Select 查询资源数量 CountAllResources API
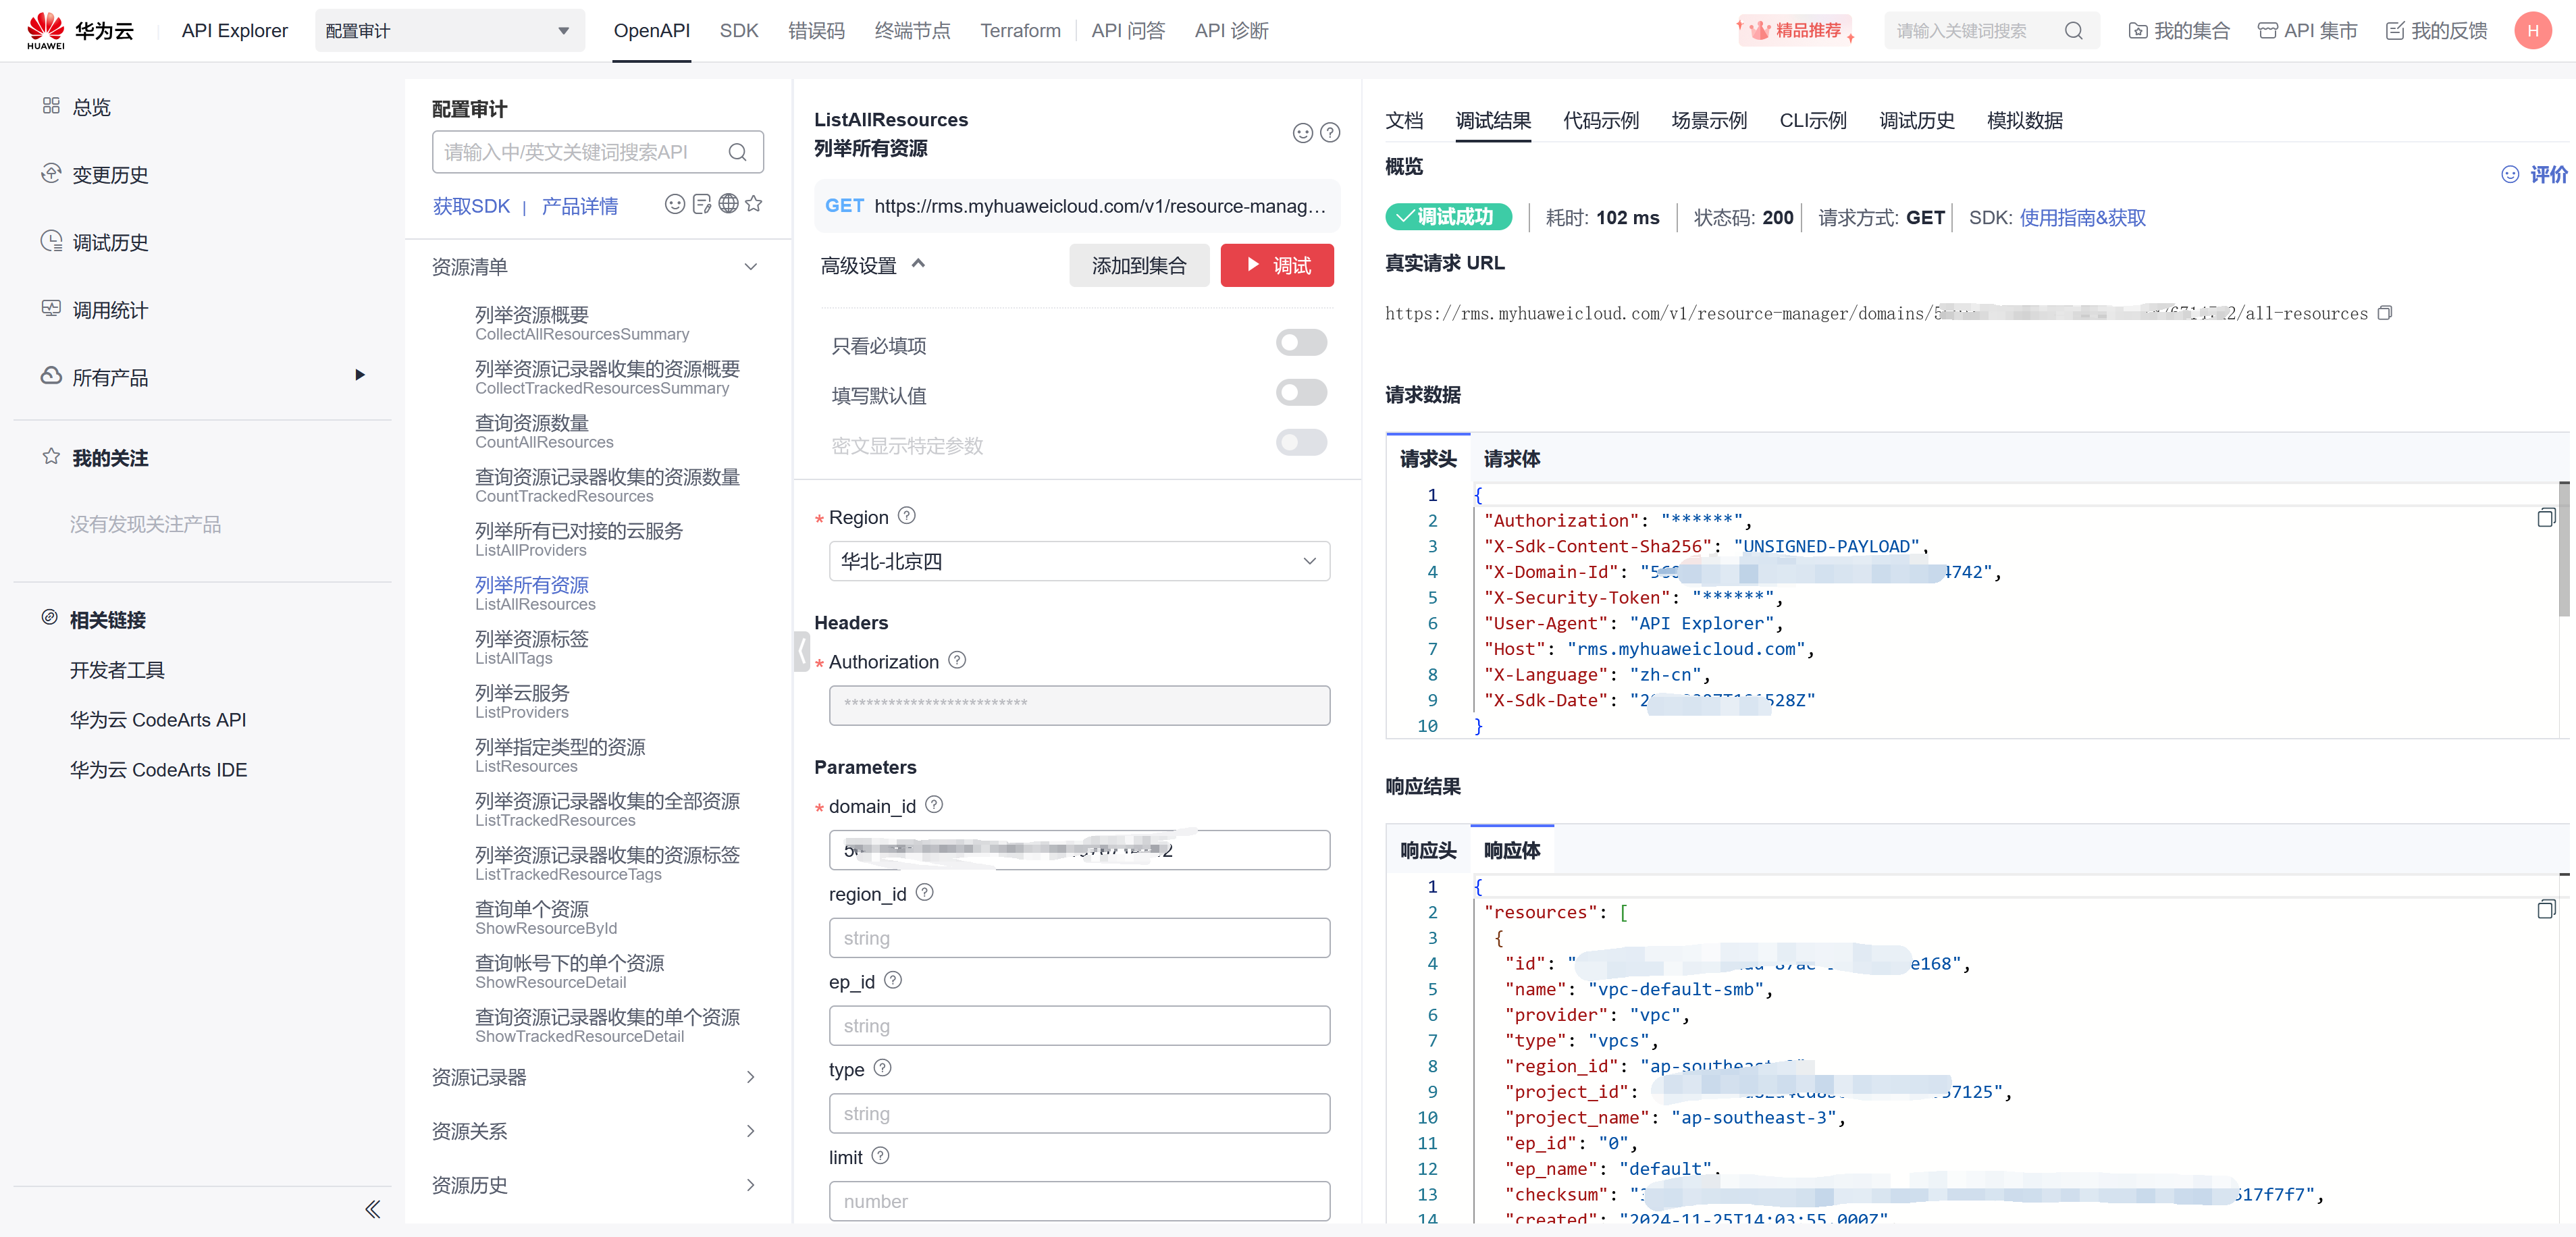Image resolution: width=2576 pixels, height=1237 pixels. pos(544,431)
